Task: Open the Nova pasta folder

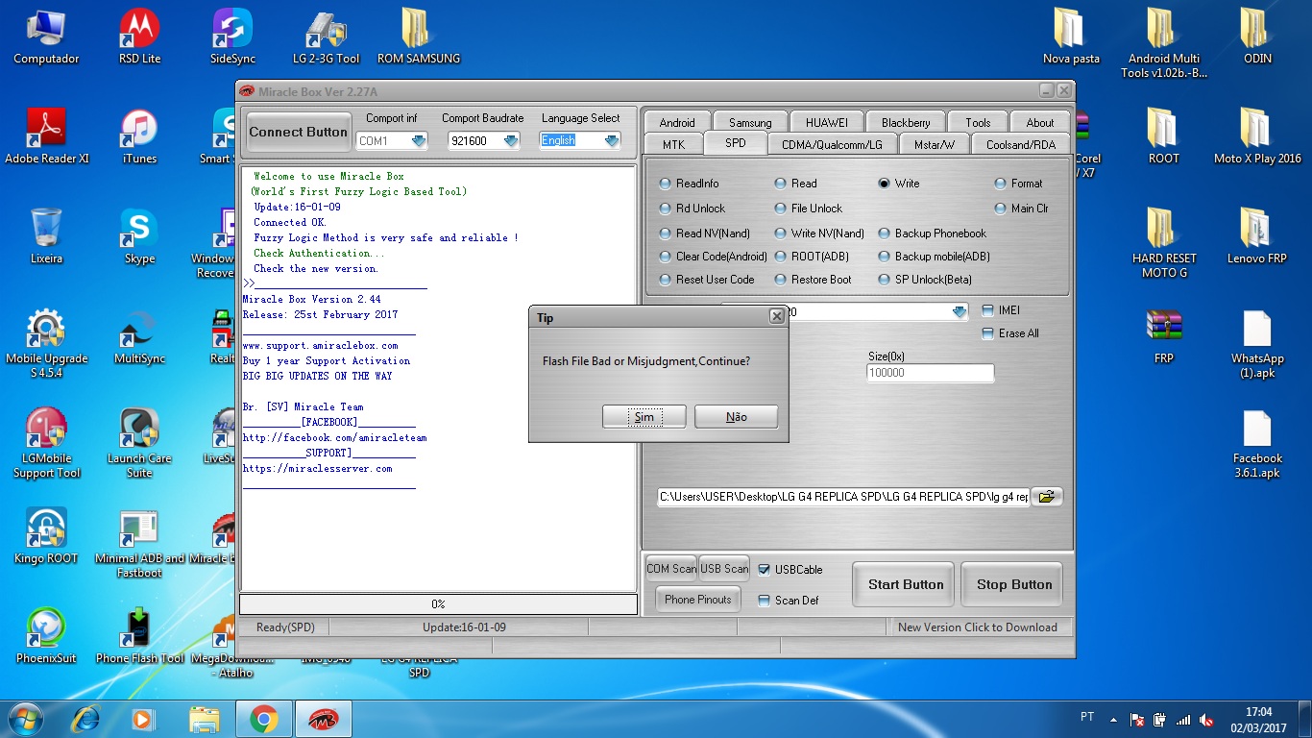Action: (x=1071, y=37)
